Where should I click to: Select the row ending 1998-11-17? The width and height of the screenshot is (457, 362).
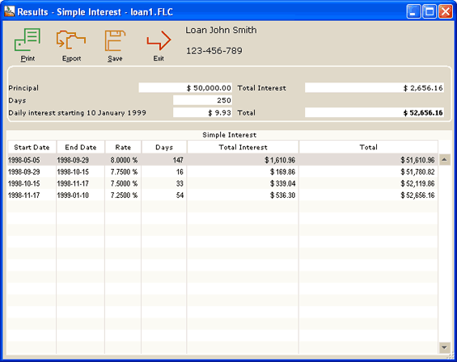[222, 183]
